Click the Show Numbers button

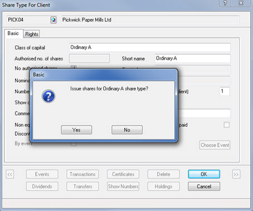[123, 186]
